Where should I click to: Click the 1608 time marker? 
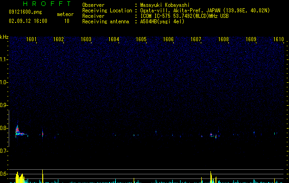pos(224,39)
